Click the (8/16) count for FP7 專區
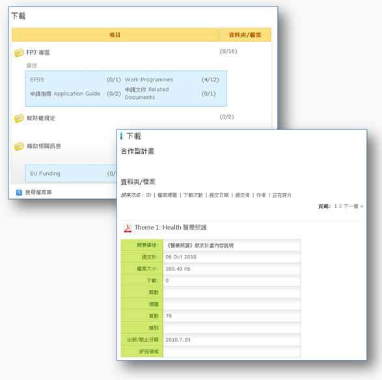 pyautogui.click(x=228, y=51)
